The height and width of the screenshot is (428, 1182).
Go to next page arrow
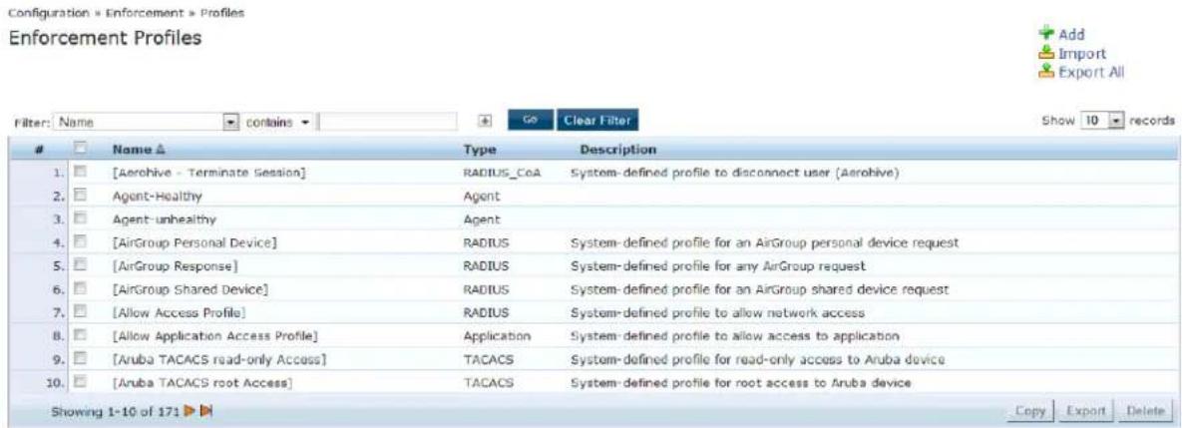(192, 411)
